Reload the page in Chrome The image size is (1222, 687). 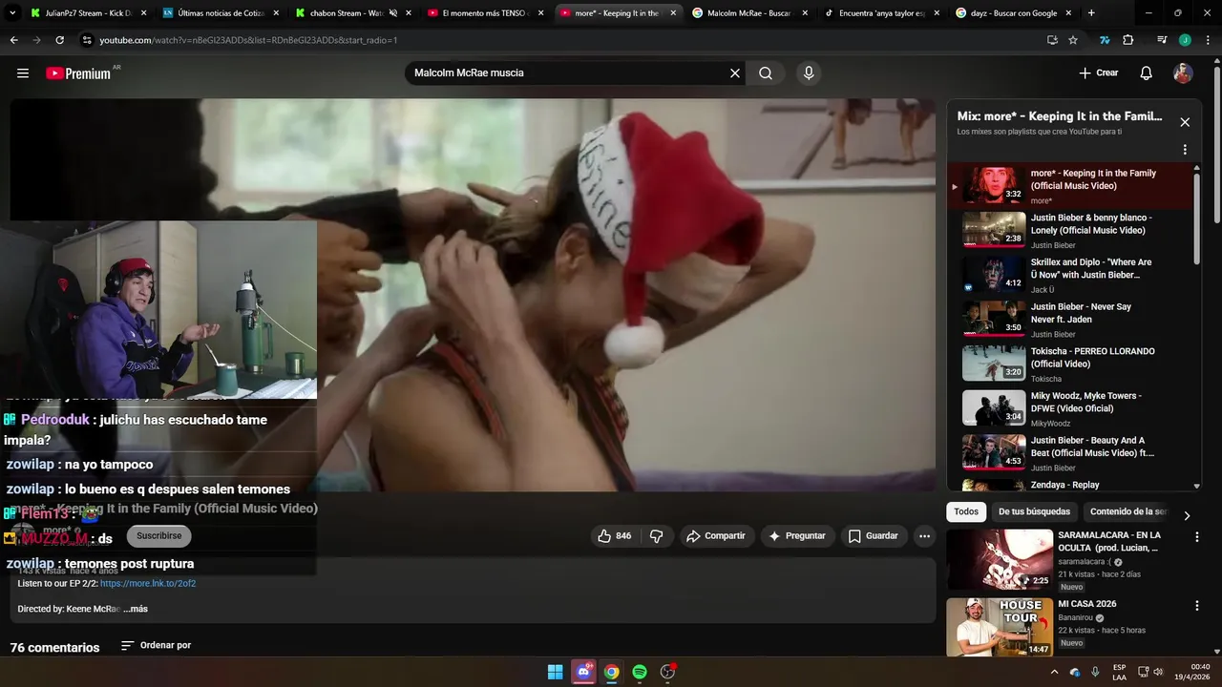pos(59,40)
